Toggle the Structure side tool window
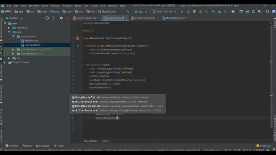 coord(1,116)
